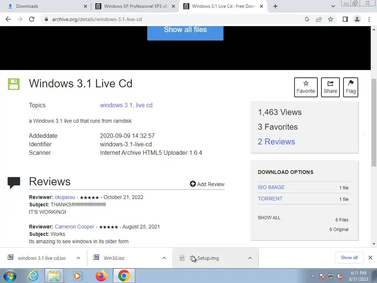Click the scrollbar down arrow

point(374,244)
